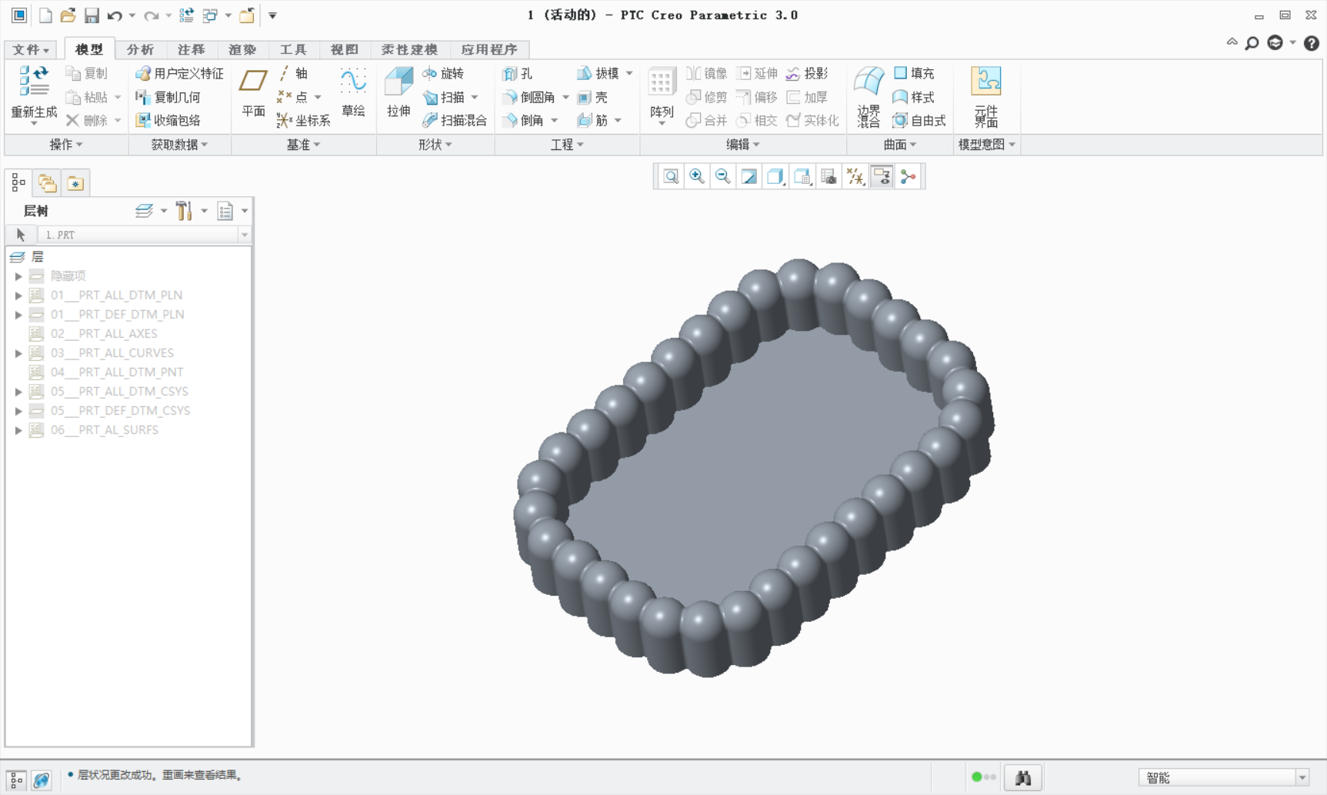This screenshot has width=1327, height=795.
Task: Click the Zoom Out magnifier icon
Action: 723,177
